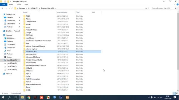
Task: Select the NVIDIA Corporation folder
Action: coord(62,79)
